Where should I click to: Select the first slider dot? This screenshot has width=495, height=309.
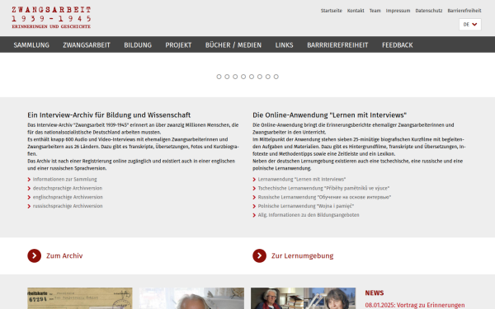[x=219, y=77]
